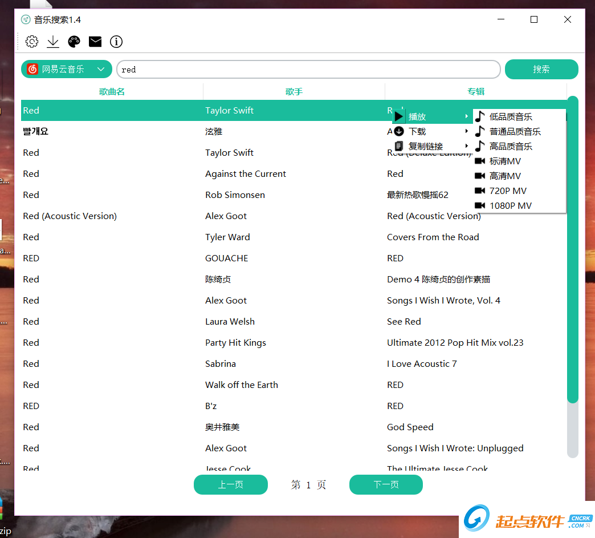Click the NetEase red logo in source selector
This screenshot has height=538, width=595.
32,69
